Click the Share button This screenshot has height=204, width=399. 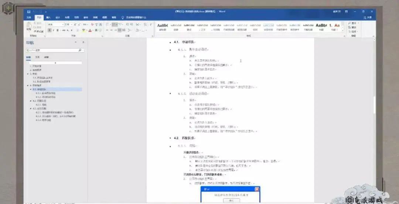368,18
